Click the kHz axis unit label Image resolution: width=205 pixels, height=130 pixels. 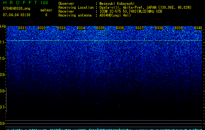pos(3,26)
